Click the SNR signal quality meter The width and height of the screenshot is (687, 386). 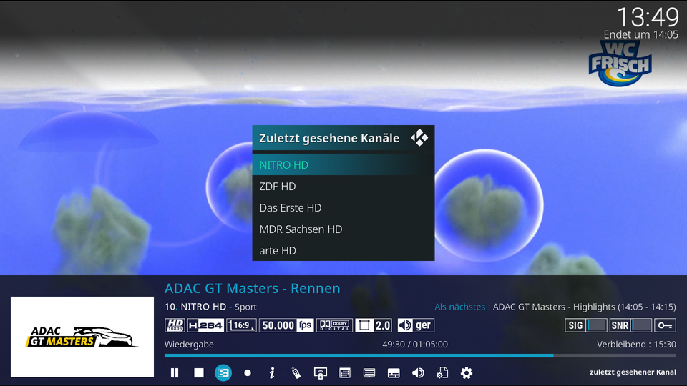(x=630, y=325)
